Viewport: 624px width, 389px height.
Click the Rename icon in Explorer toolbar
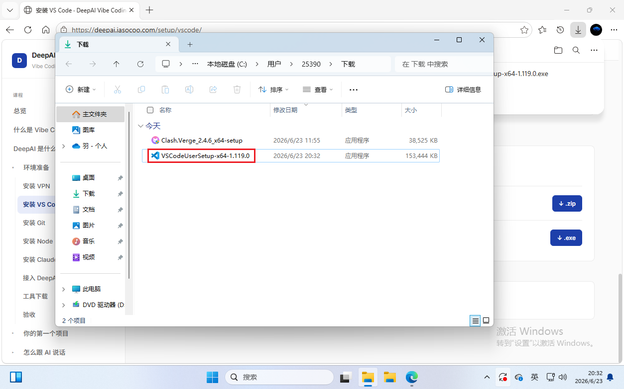point(189,89)
